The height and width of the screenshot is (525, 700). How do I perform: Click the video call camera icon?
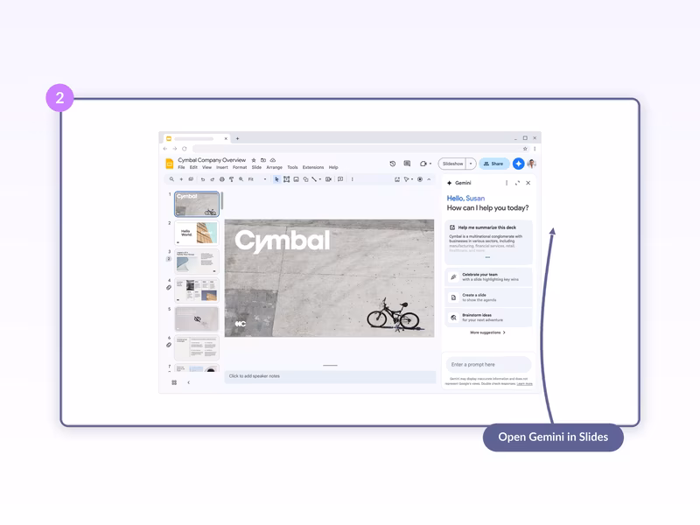coord(423,164)
